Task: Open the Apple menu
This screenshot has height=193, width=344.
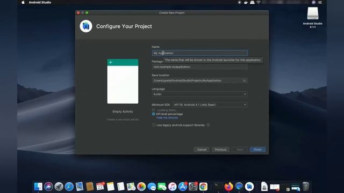Action: (23, 2)
